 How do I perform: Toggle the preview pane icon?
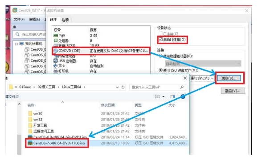(x=172, y=96)
